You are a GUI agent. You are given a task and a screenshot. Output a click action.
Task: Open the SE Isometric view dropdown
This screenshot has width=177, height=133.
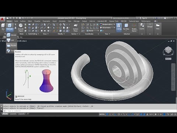pyautogui.click(x=108, y=28)
